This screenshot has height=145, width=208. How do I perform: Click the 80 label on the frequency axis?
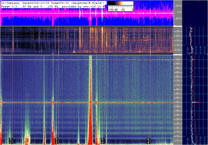tap(177, 77)
